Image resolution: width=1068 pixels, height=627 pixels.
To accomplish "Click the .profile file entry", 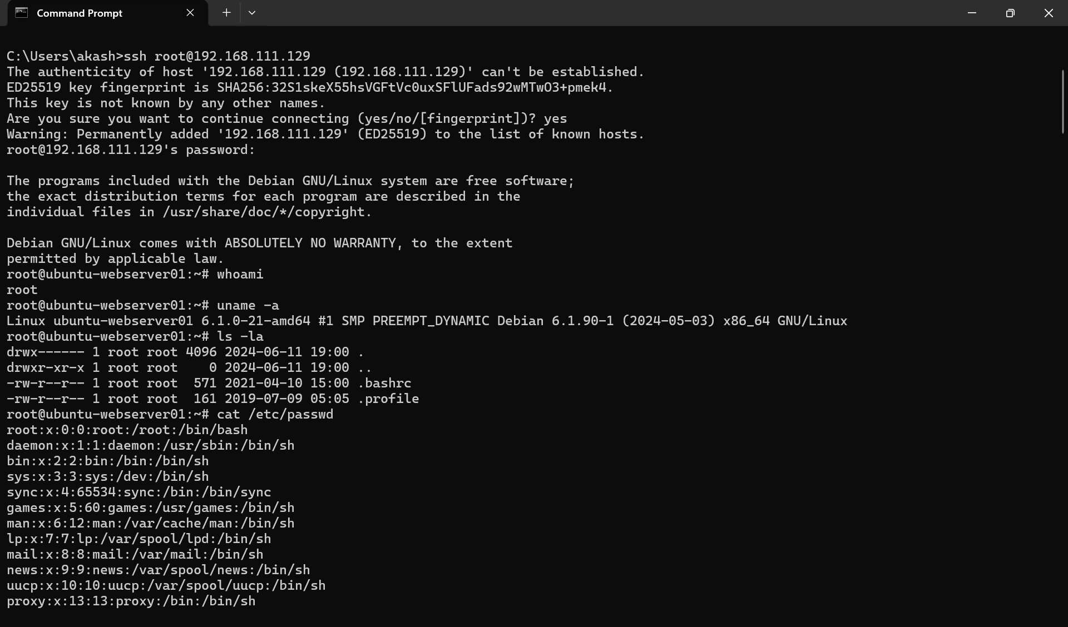I will coord(213,399).
